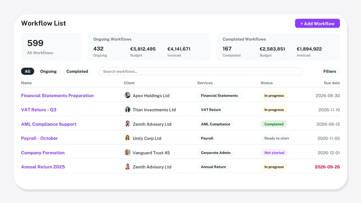Click the due date 2026-12-01
Viewport: 361px width, 203px height.
[x=329, y=153]
